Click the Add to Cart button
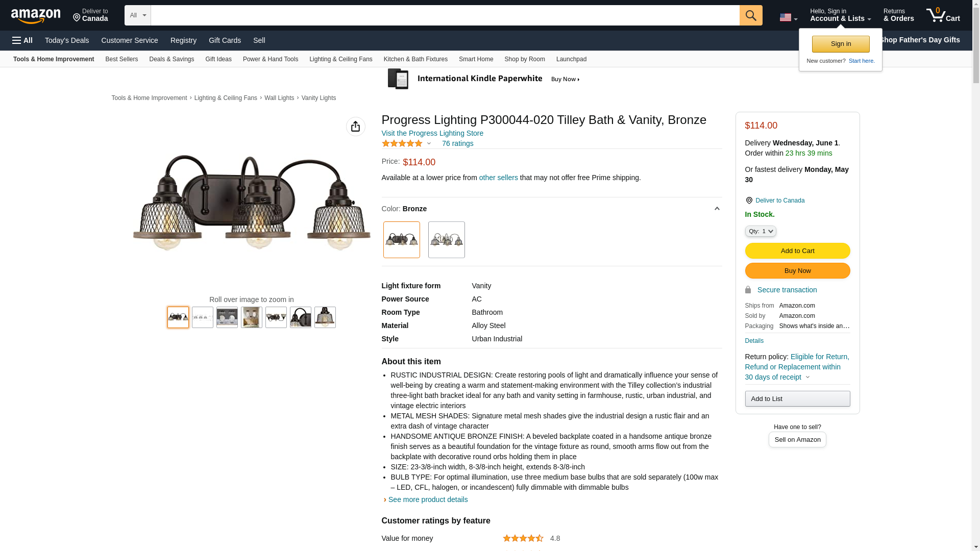Viewport: 980px width, 551px height. coord(797,251)
